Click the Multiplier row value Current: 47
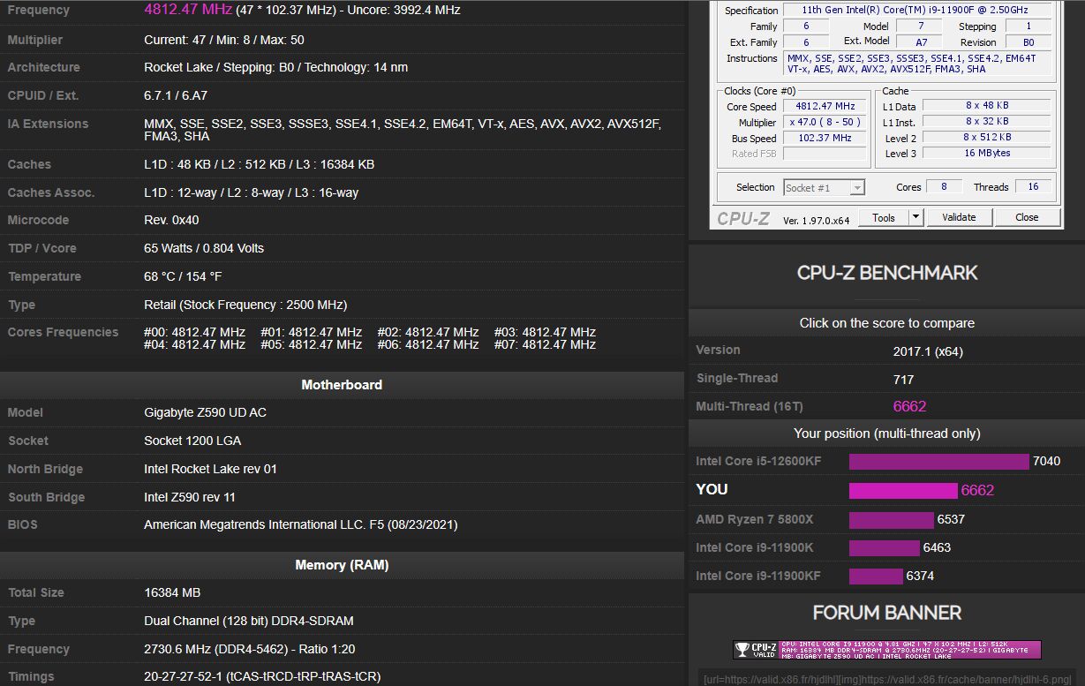The width and height of the screenshot is (1085, 686). [224, 40]
